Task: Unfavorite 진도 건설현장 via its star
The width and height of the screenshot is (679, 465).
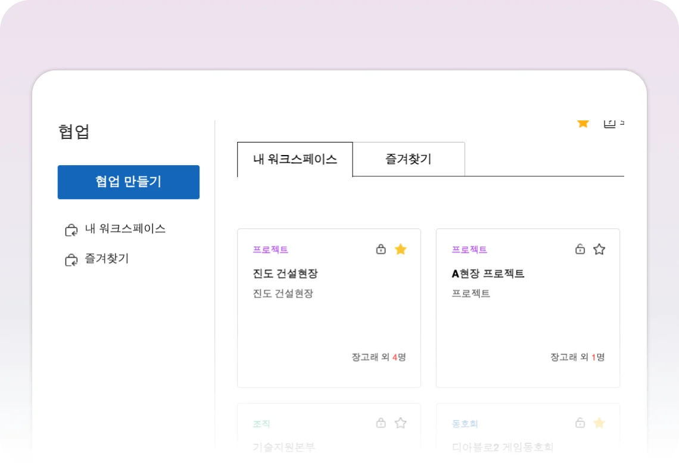Action: pos(401,249)
